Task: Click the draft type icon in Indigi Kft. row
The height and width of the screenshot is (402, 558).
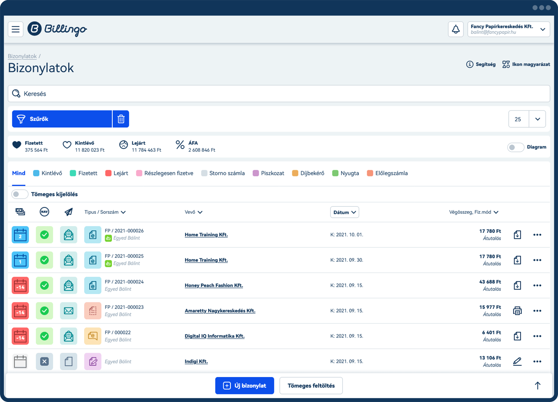Action: point(93,361)
